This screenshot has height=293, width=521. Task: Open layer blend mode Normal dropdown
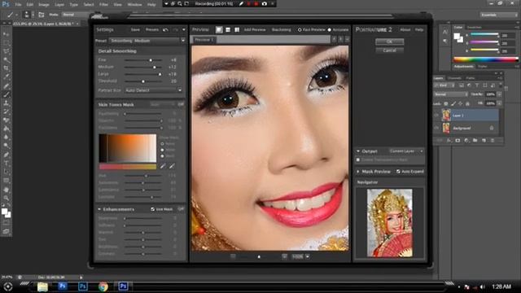[x=451, y=94]
